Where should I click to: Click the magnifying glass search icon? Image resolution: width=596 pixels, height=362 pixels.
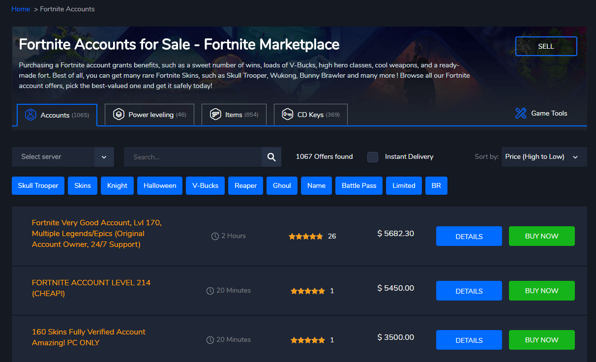(x=271, y=157)
